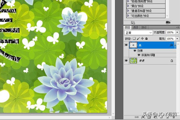
Task: Open the layers panel options menu
Action: coord(178,27)
